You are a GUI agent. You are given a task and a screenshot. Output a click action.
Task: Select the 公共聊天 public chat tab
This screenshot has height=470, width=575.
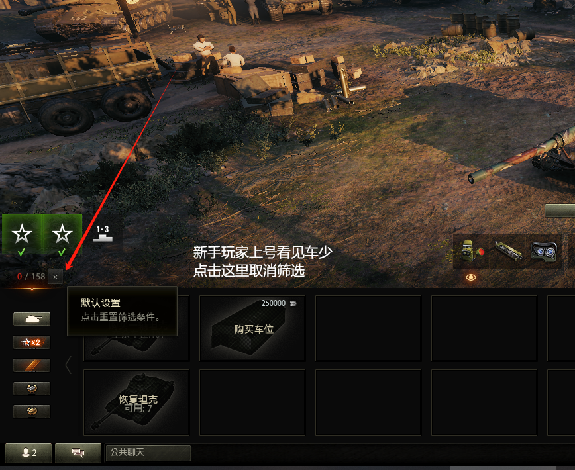click(148, 453)
